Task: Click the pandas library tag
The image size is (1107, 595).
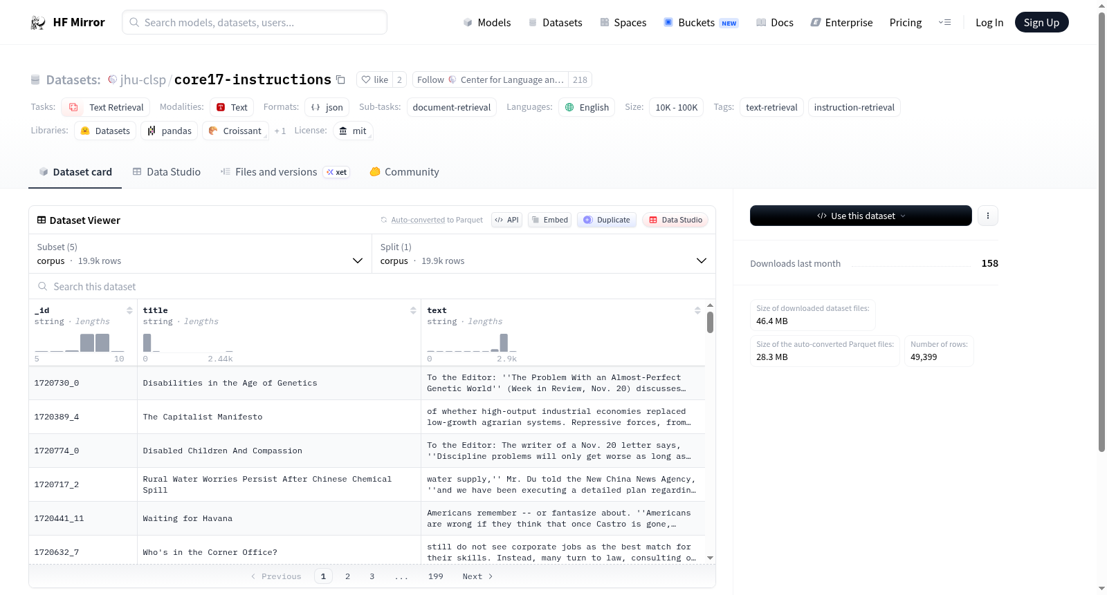Action: [170, 131]
